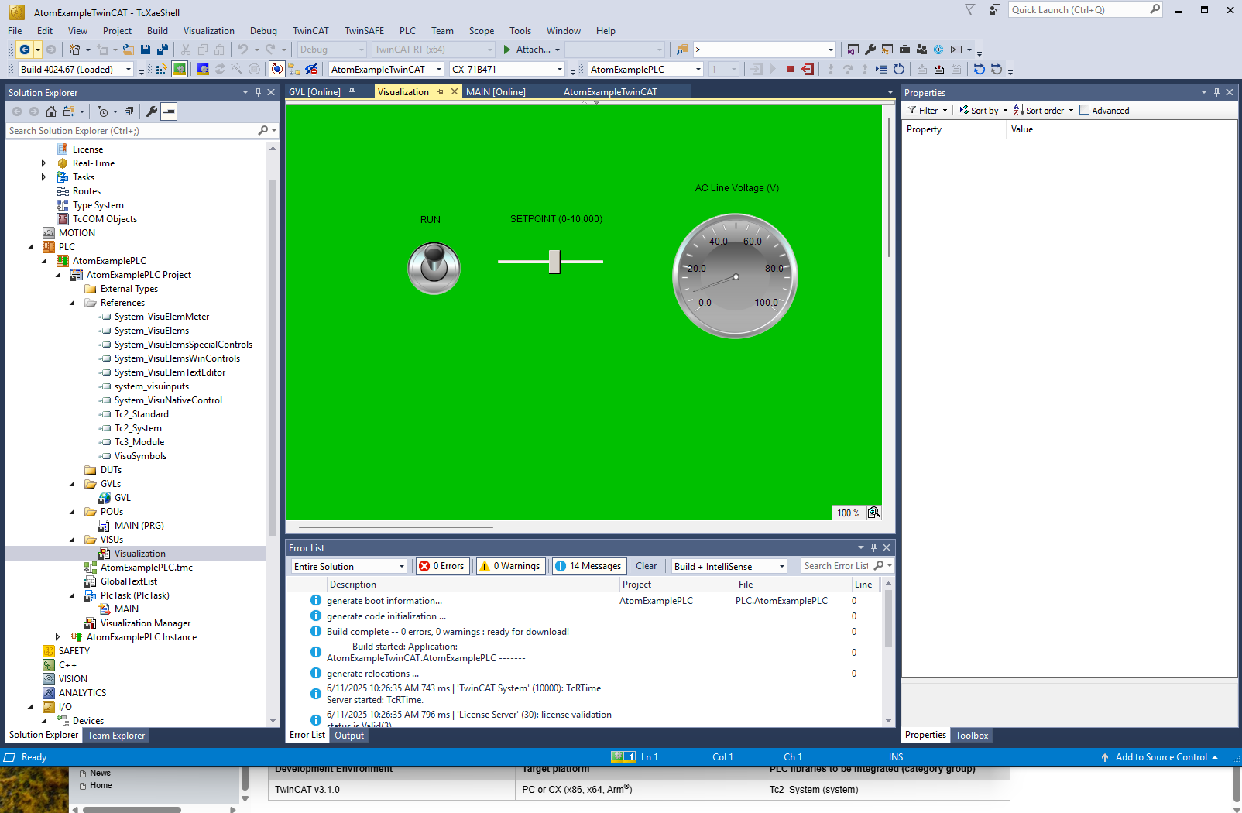
Task: Click the SETPOINT slider handle
Action: 554,262
